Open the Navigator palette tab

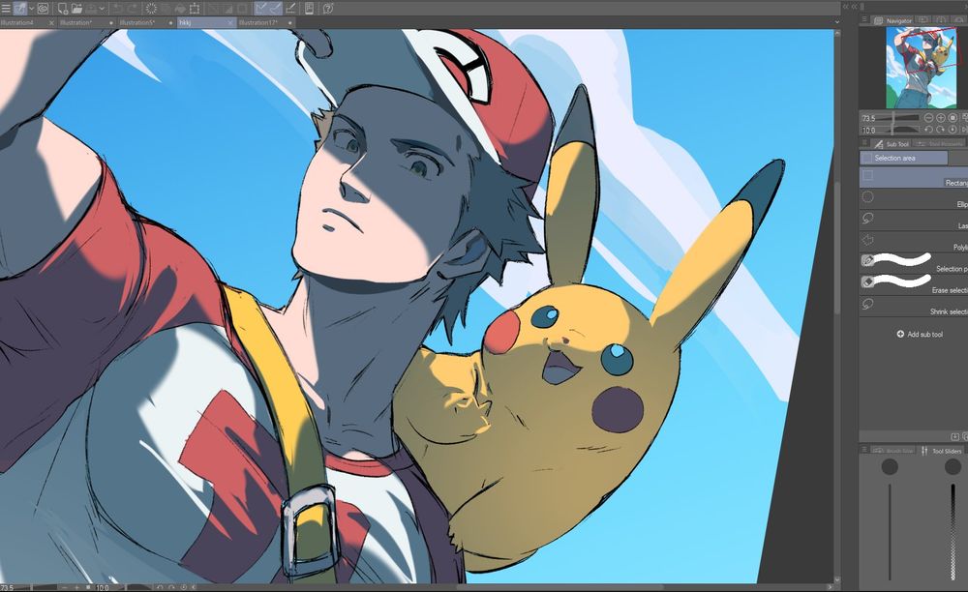893,20
